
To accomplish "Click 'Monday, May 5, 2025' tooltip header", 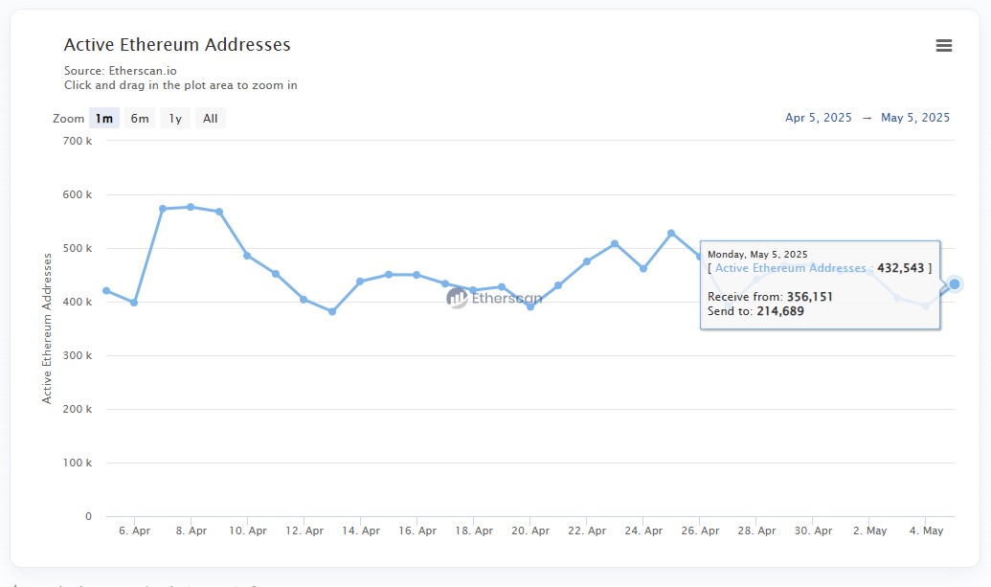I will 757,254.
